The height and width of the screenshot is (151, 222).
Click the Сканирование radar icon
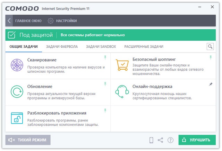(17, 65)
